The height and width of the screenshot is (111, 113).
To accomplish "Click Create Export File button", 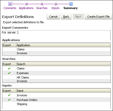I will point(98,17).
